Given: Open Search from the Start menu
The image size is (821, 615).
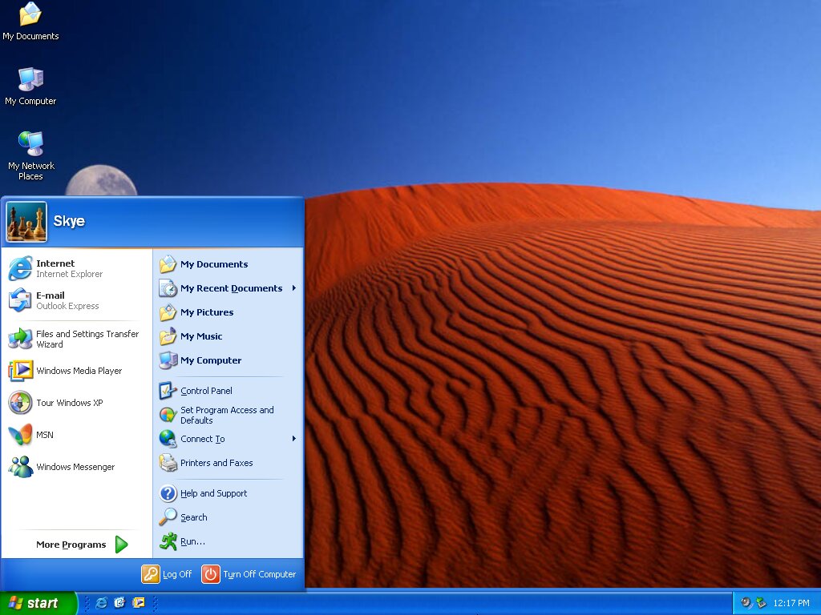Looking at the screenshot, I should 229,517.
